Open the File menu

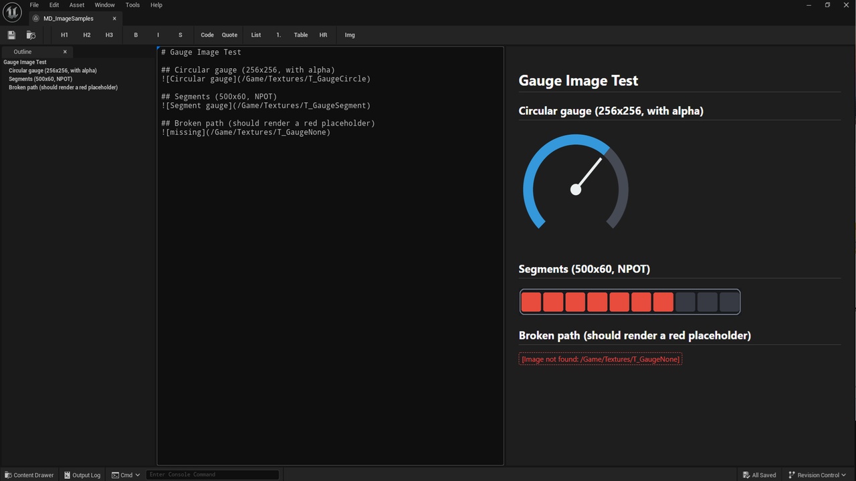point(34,5)
